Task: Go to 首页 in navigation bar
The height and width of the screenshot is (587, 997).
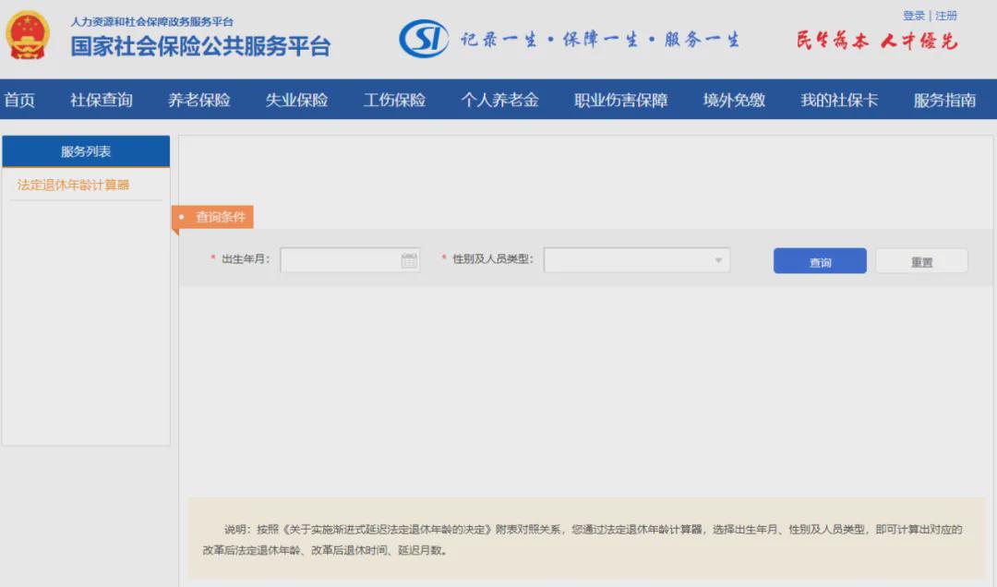Action: point(19,101)
